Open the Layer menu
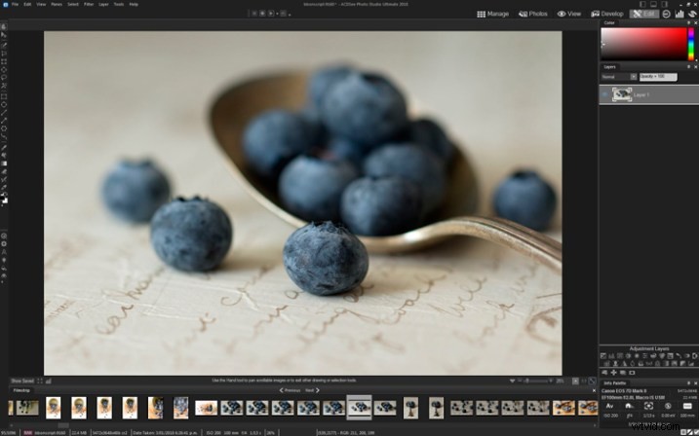This screenshot has width=699, height=436. pos(103,4)
